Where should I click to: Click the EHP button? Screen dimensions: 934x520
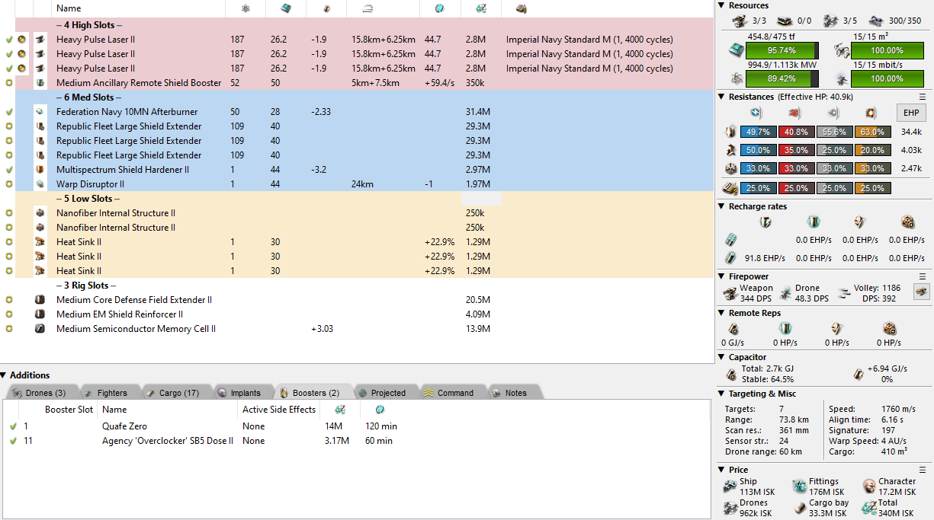pyautogui.click(x=910, y=113)
